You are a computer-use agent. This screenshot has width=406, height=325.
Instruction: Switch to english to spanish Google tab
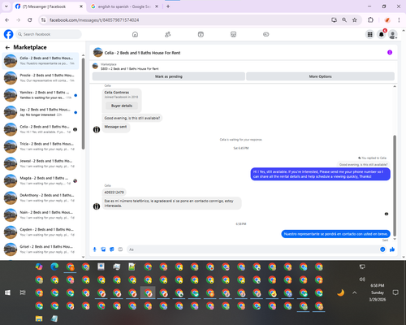pos(124,6)
